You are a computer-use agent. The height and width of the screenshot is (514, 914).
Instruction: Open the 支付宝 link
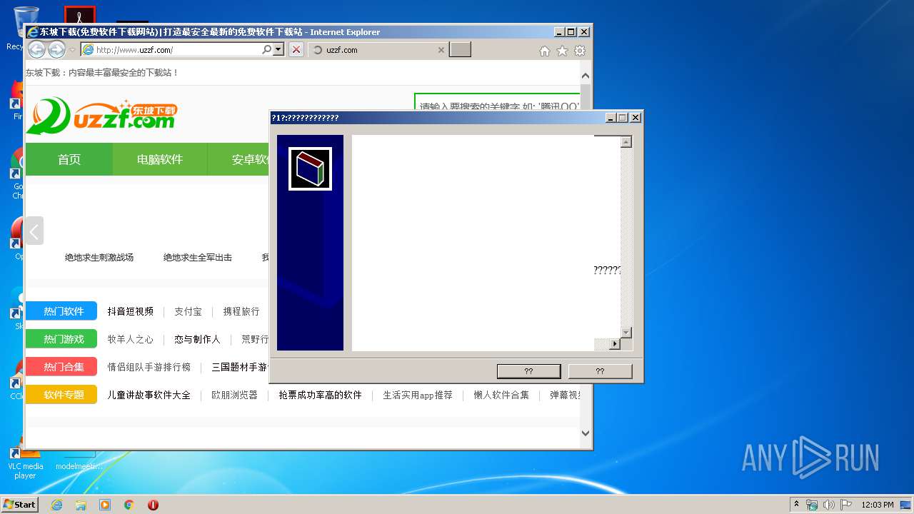189,311
